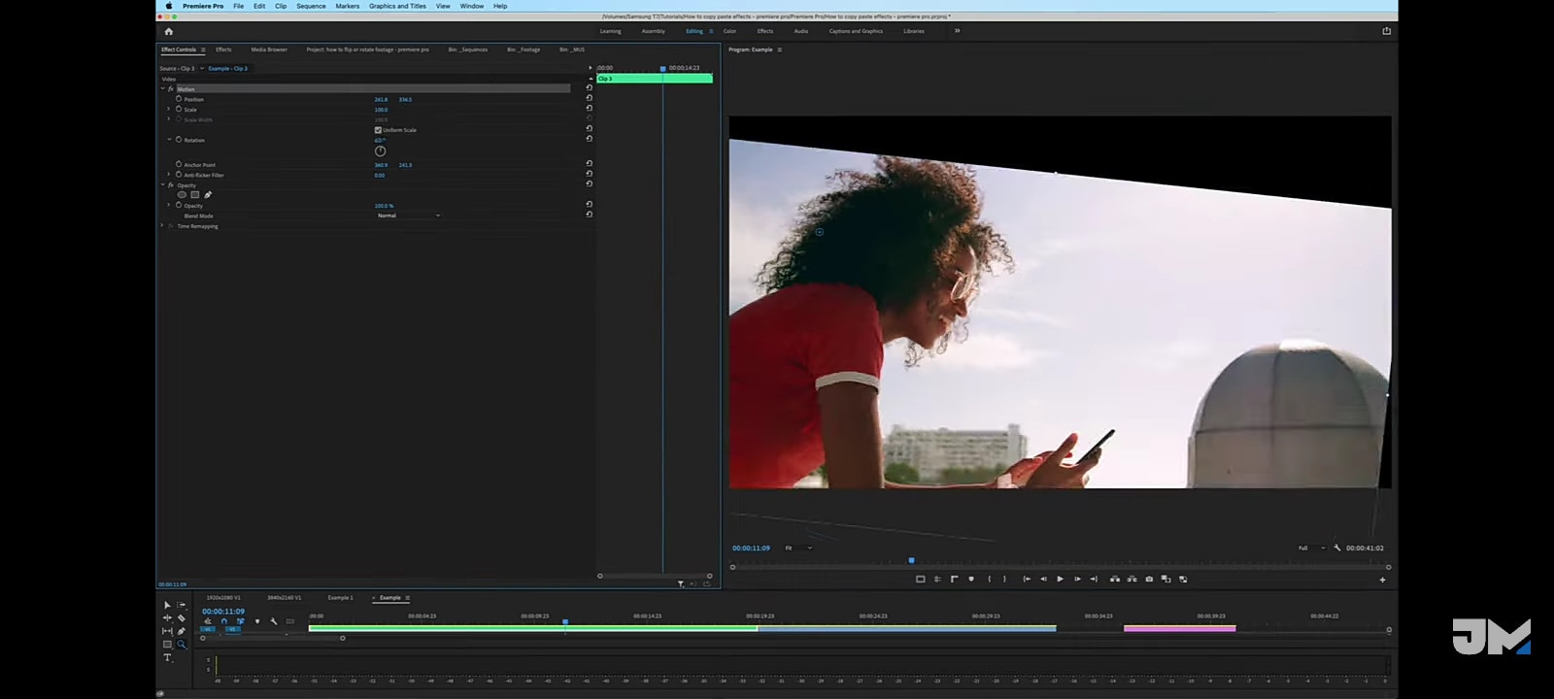
Task: Reset the Motion effect
Action: pos(589,87)
